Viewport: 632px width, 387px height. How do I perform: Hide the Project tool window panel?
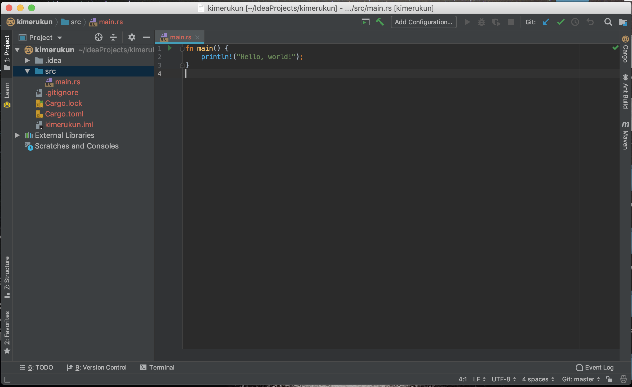point(146,37)
